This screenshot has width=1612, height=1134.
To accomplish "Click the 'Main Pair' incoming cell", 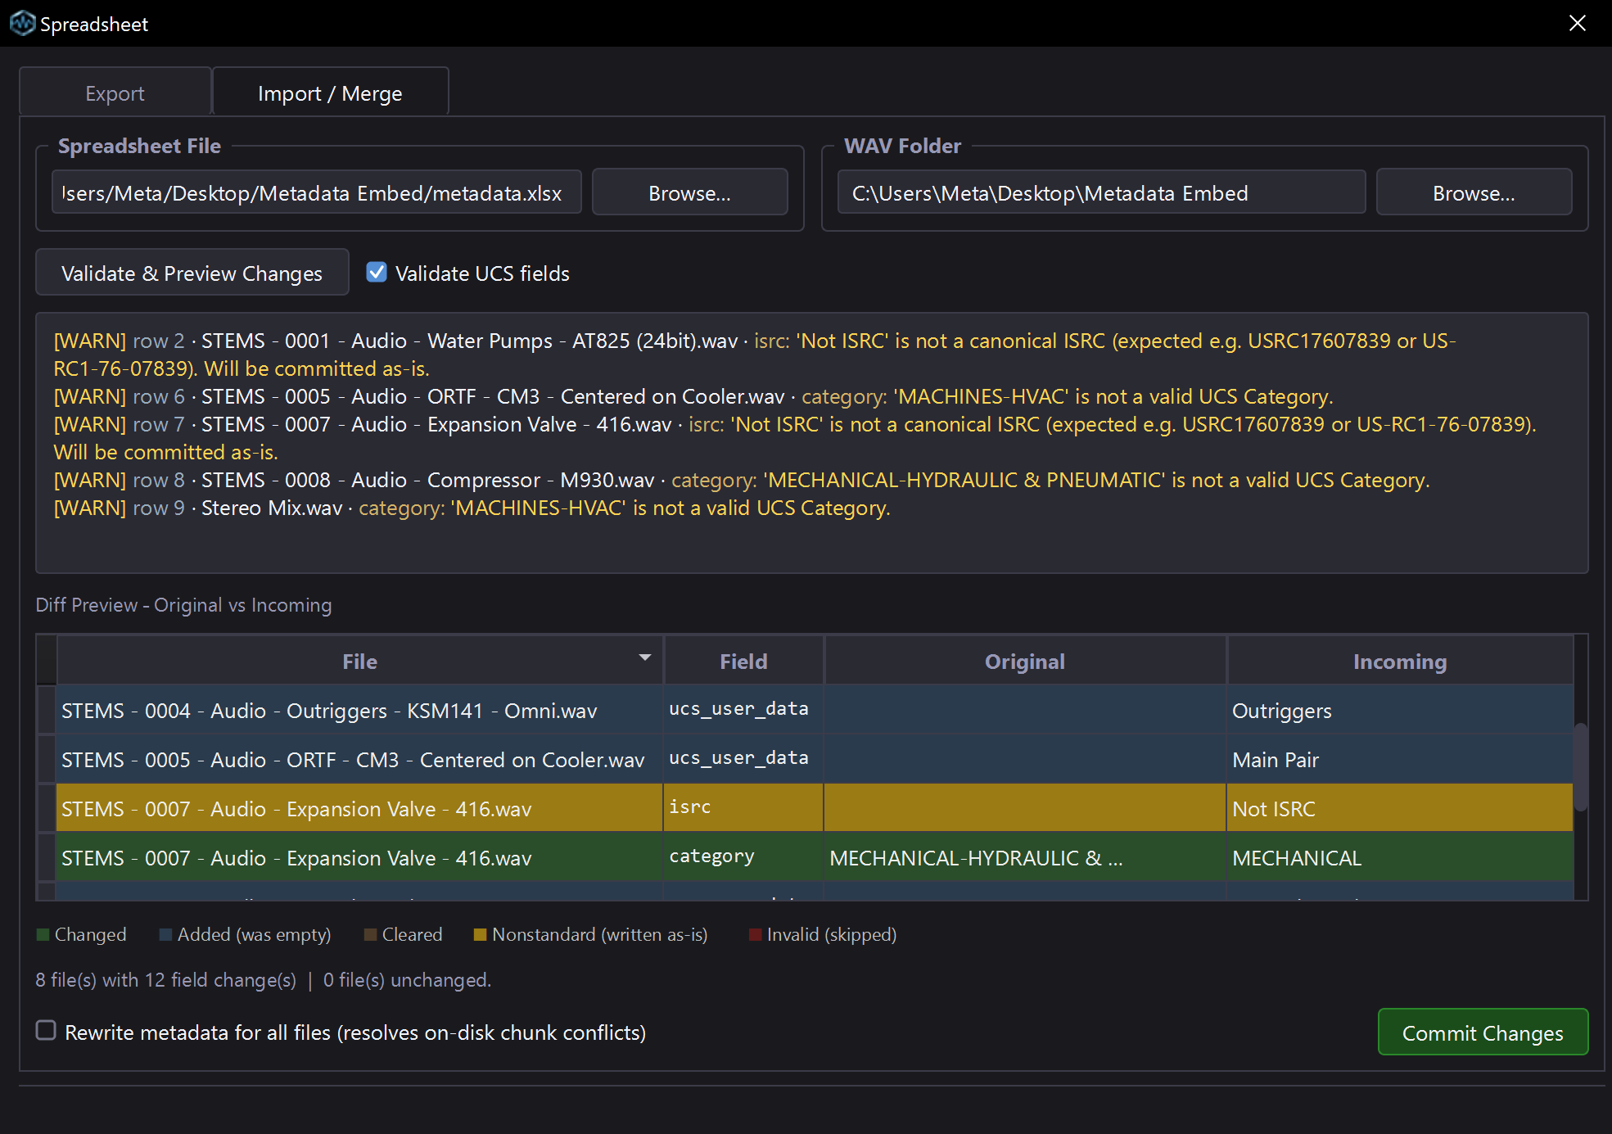I will pos(1399,759).
